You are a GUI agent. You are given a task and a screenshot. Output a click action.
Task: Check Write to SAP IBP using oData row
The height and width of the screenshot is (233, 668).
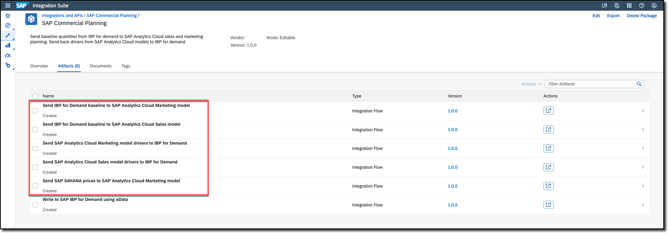[35, 205]
